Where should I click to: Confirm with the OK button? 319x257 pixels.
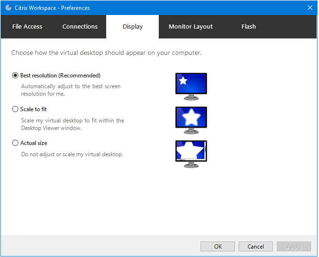(218, 247)
